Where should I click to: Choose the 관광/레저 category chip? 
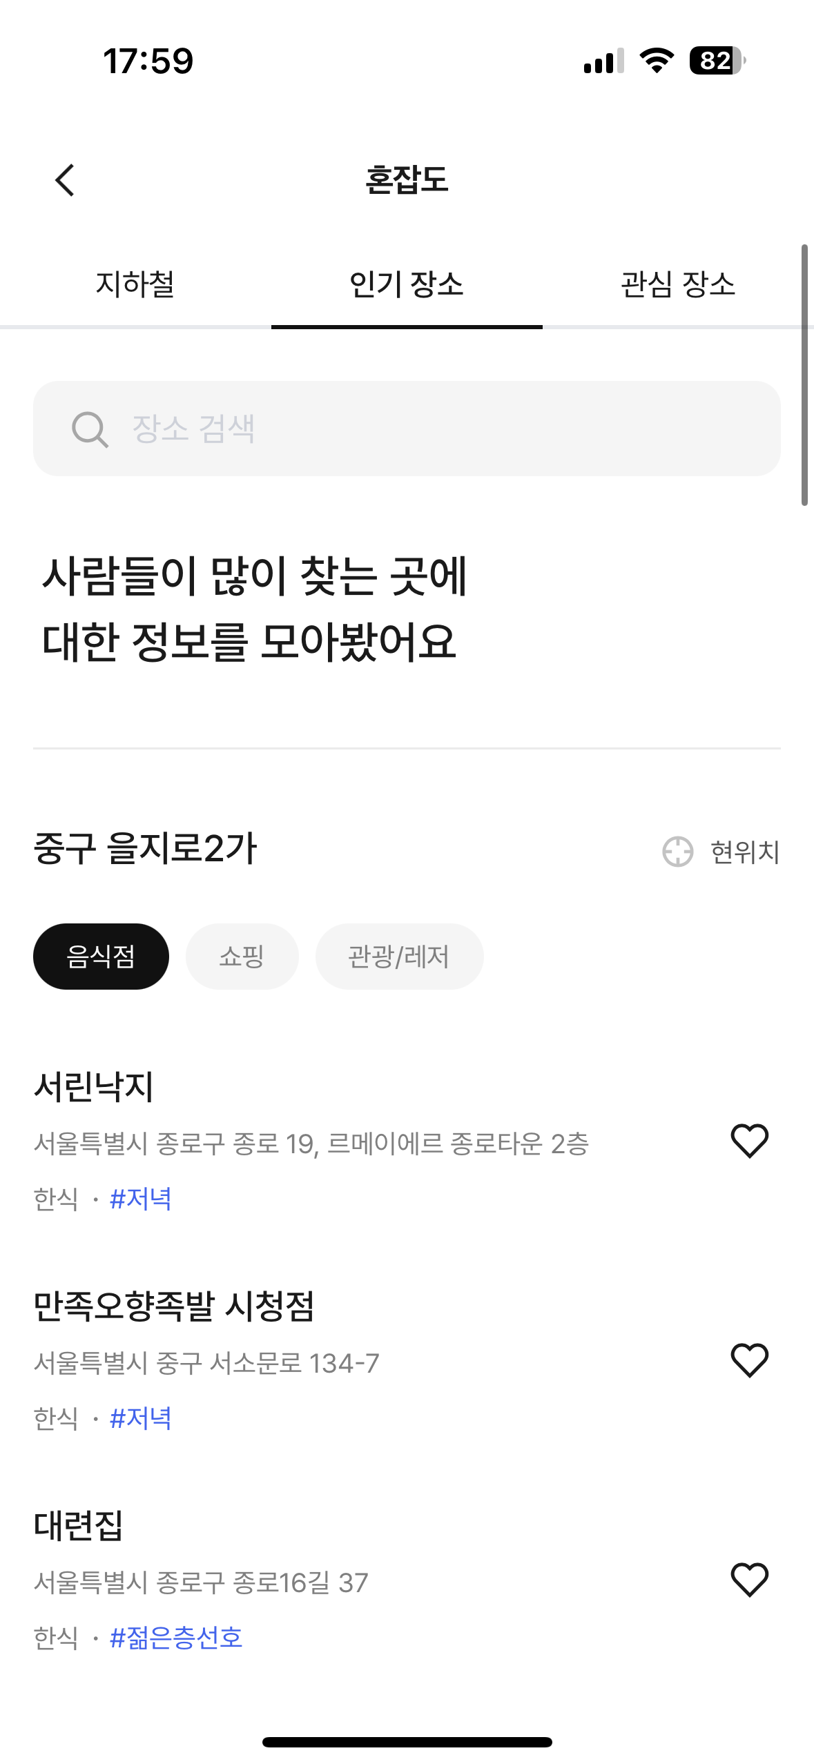[399, 957]
